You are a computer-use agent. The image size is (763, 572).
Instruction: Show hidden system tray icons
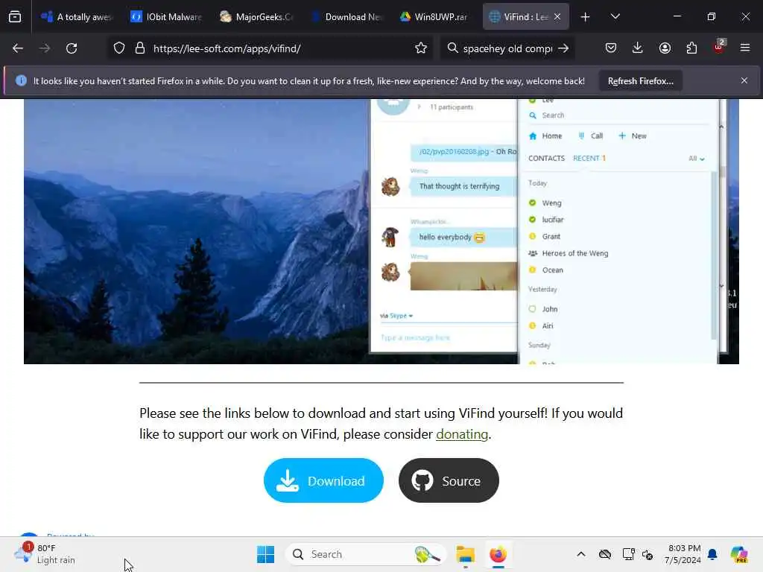pos(581,554)
